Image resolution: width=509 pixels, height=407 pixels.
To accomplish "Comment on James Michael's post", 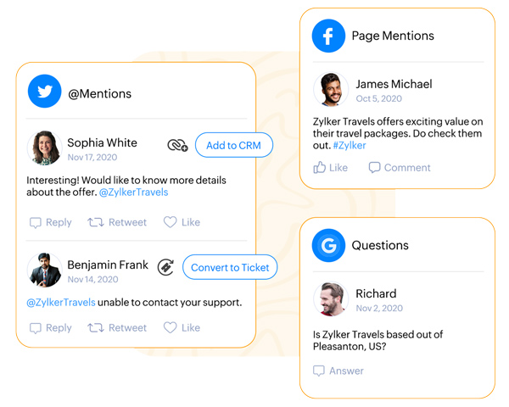I will point(399,168).
